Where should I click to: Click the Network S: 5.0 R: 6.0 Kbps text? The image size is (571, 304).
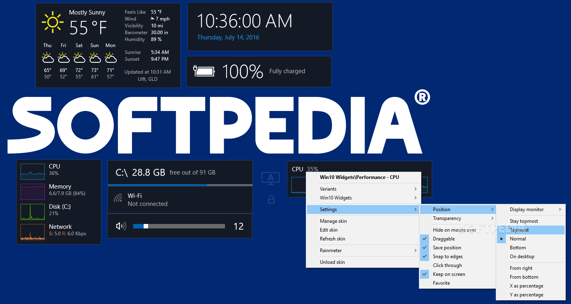68,234
